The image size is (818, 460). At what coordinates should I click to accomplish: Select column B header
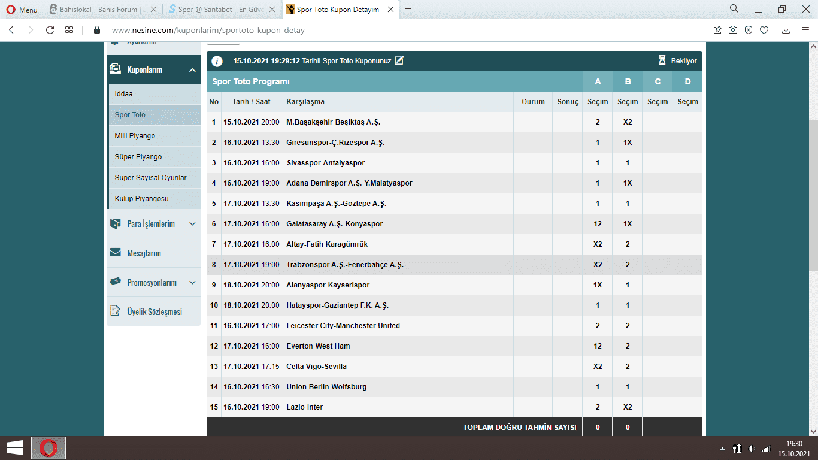[x=628, y=81]
